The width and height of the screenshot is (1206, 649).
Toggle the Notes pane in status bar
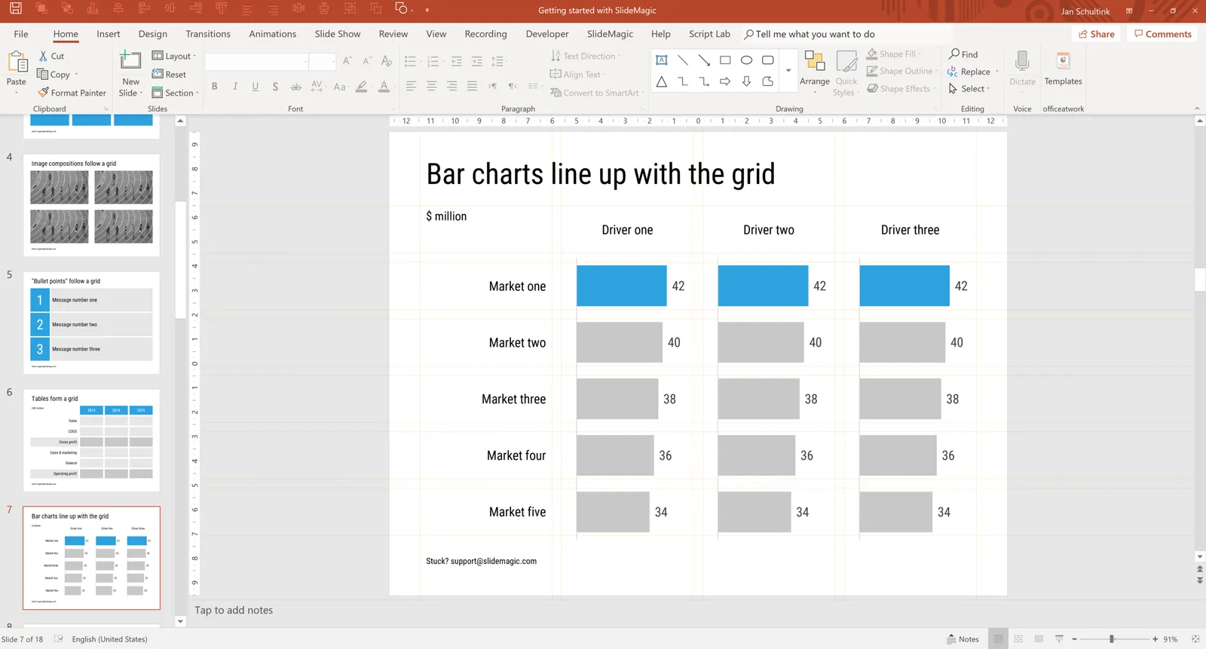[963, 639]
